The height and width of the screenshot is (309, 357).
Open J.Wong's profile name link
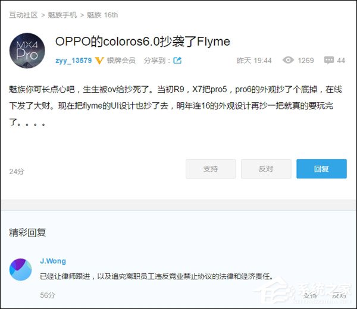(53, 261)
